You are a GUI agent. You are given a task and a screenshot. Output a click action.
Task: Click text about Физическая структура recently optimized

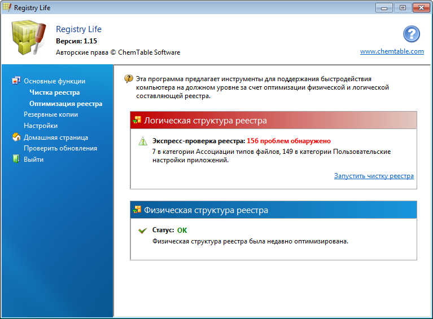click(250, 241)
